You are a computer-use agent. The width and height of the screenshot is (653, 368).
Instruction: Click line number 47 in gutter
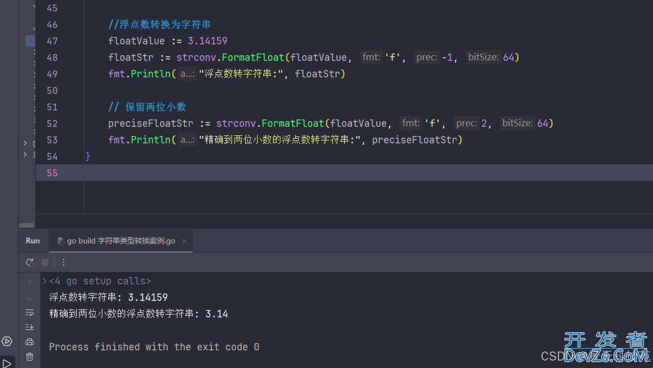point(52,41)
